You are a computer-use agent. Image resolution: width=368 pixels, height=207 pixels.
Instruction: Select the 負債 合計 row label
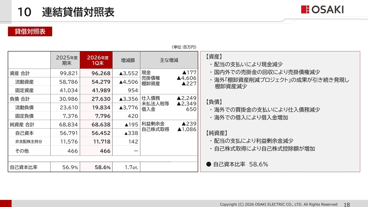[x=20, y=99]
